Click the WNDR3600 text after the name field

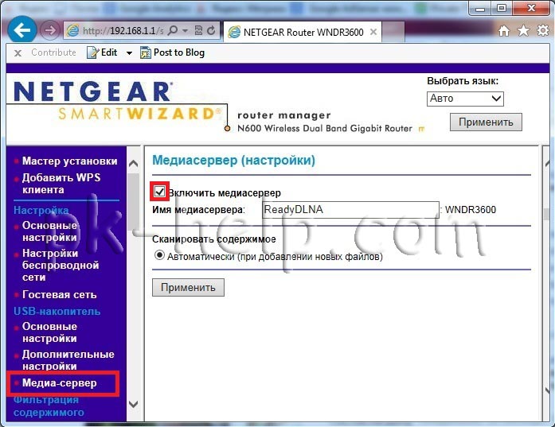coord(471,210)
